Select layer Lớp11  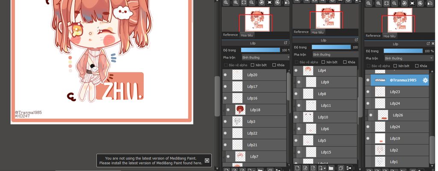coord(325,106)
